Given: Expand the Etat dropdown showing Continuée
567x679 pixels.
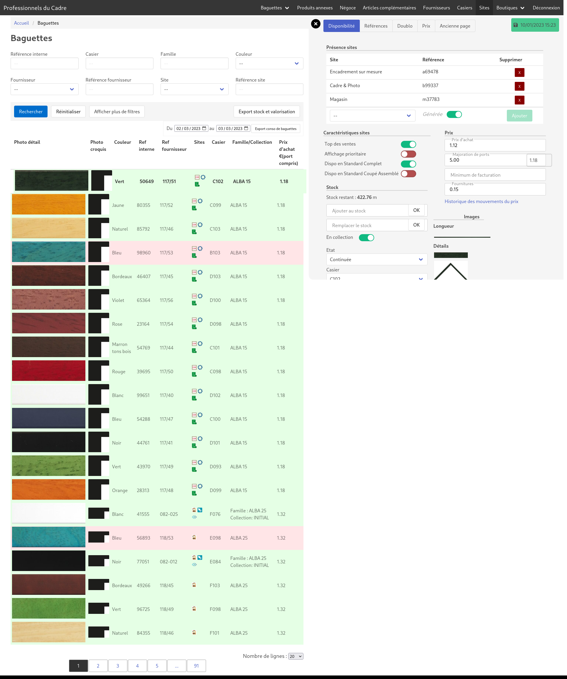Looking at the screenshot, I should (377, 260).
